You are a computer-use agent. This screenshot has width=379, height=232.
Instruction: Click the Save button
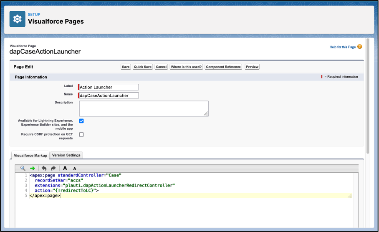(126, 67)
